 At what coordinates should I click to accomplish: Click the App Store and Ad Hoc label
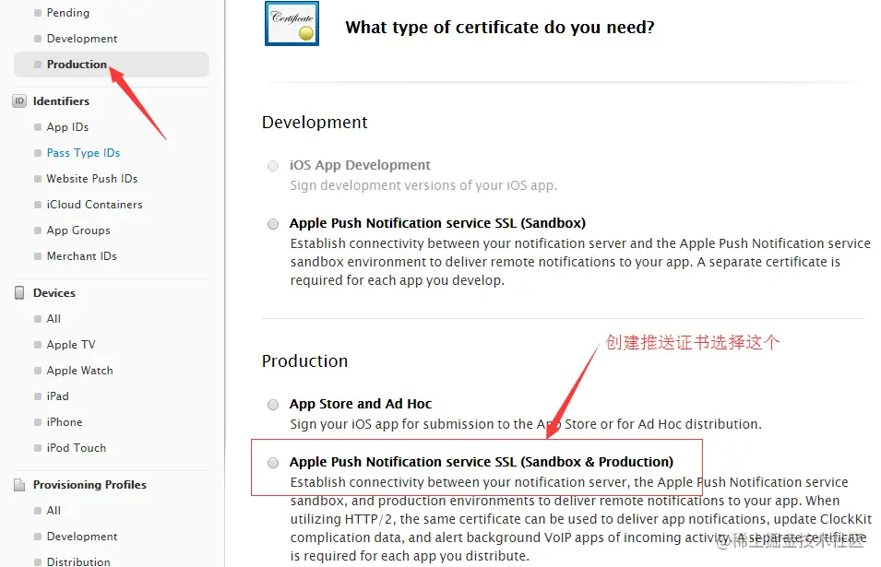(361, 404)
